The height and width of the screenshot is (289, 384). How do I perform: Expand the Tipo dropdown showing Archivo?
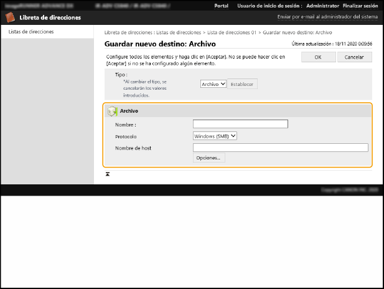213,83
